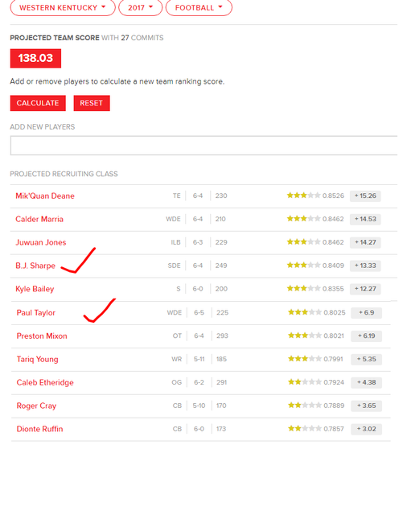
Task: Open Tariq Young player link
Action: point(38,360)
